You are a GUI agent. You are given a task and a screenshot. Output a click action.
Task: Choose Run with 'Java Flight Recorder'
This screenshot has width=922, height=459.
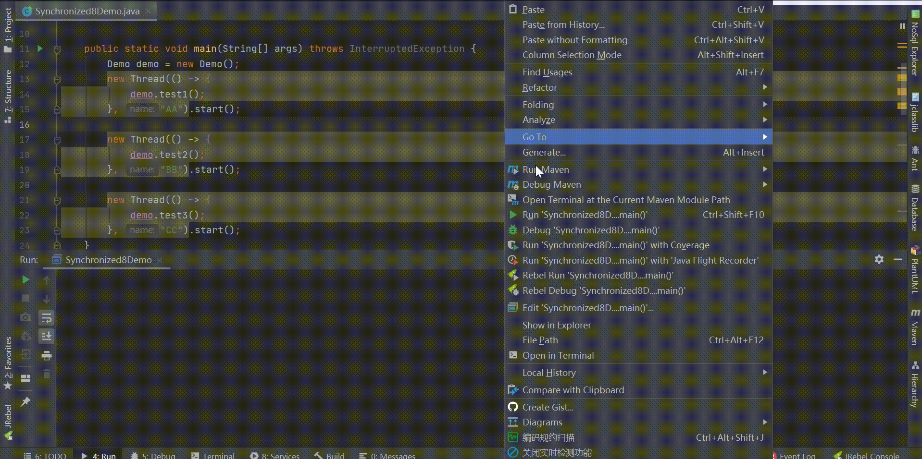[638, 260]
